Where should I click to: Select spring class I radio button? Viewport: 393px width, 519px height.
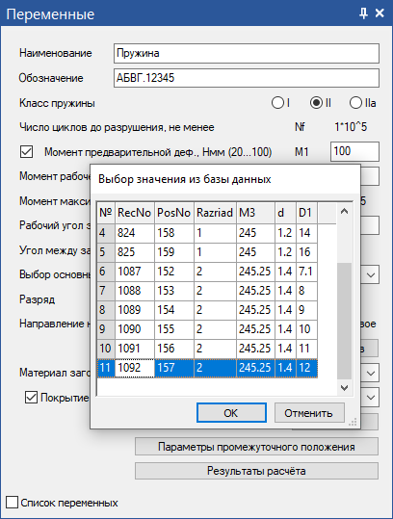coord(277,103)
